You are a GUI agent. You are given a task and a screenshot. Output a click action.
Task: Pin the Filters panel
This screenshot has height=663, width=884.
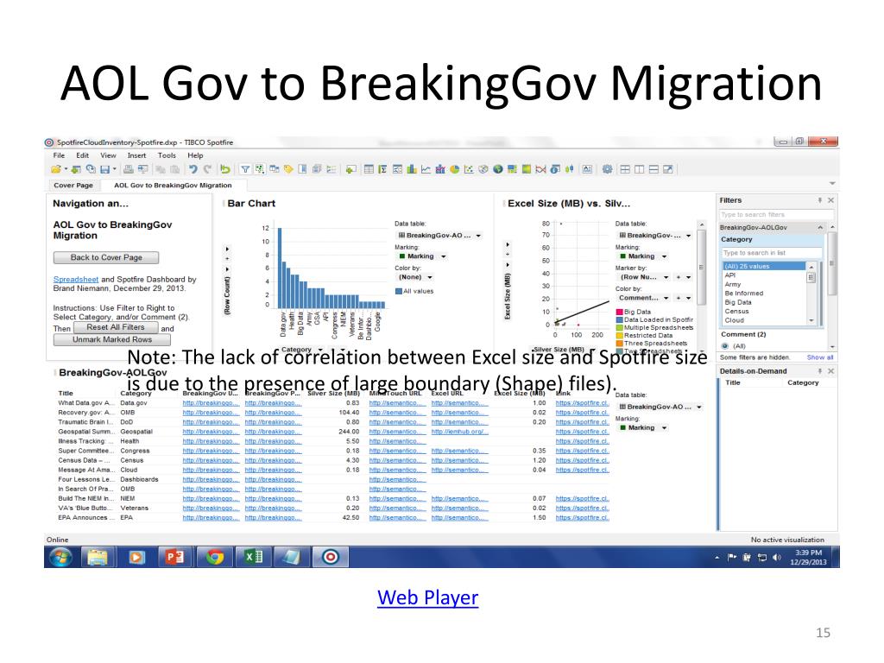click(820, 200)
